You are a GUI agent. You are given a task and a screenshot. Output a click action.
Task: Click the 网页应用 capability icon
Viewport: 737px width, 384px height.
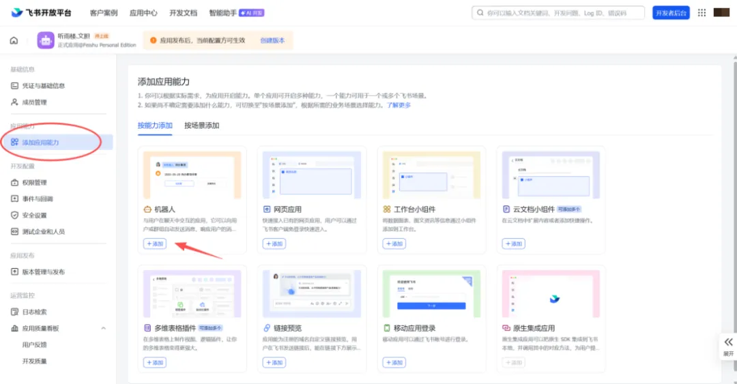[x=267, y=209]
